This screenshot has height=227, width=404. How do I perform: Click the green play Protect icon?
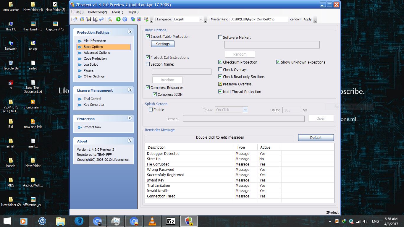(118, 19)
